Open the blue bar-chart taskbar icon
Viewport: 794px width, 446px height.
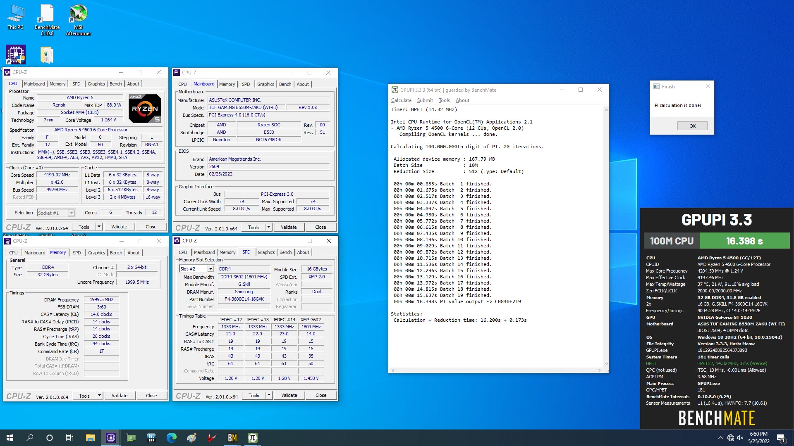[151, 438]
